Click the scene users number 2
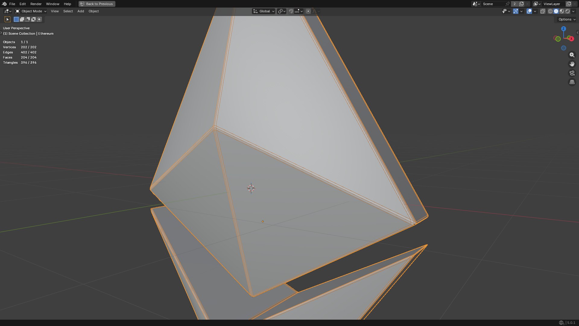Screen dimensions: 579x326 [x=514, y=4]
